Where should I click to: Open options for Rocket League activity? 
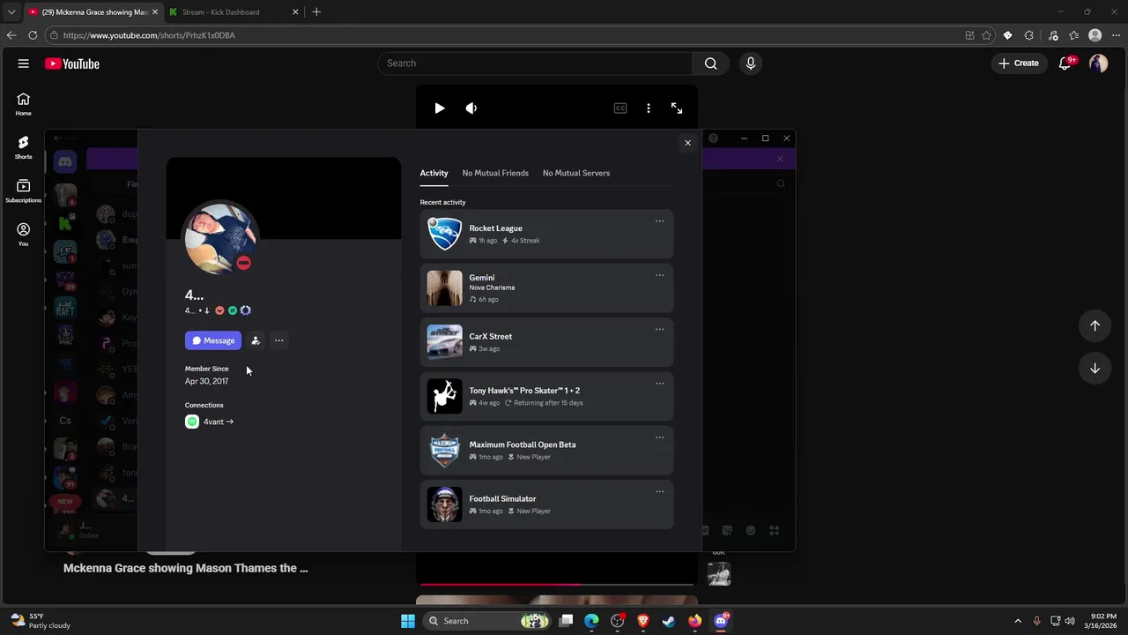click(x=659, y=221)
